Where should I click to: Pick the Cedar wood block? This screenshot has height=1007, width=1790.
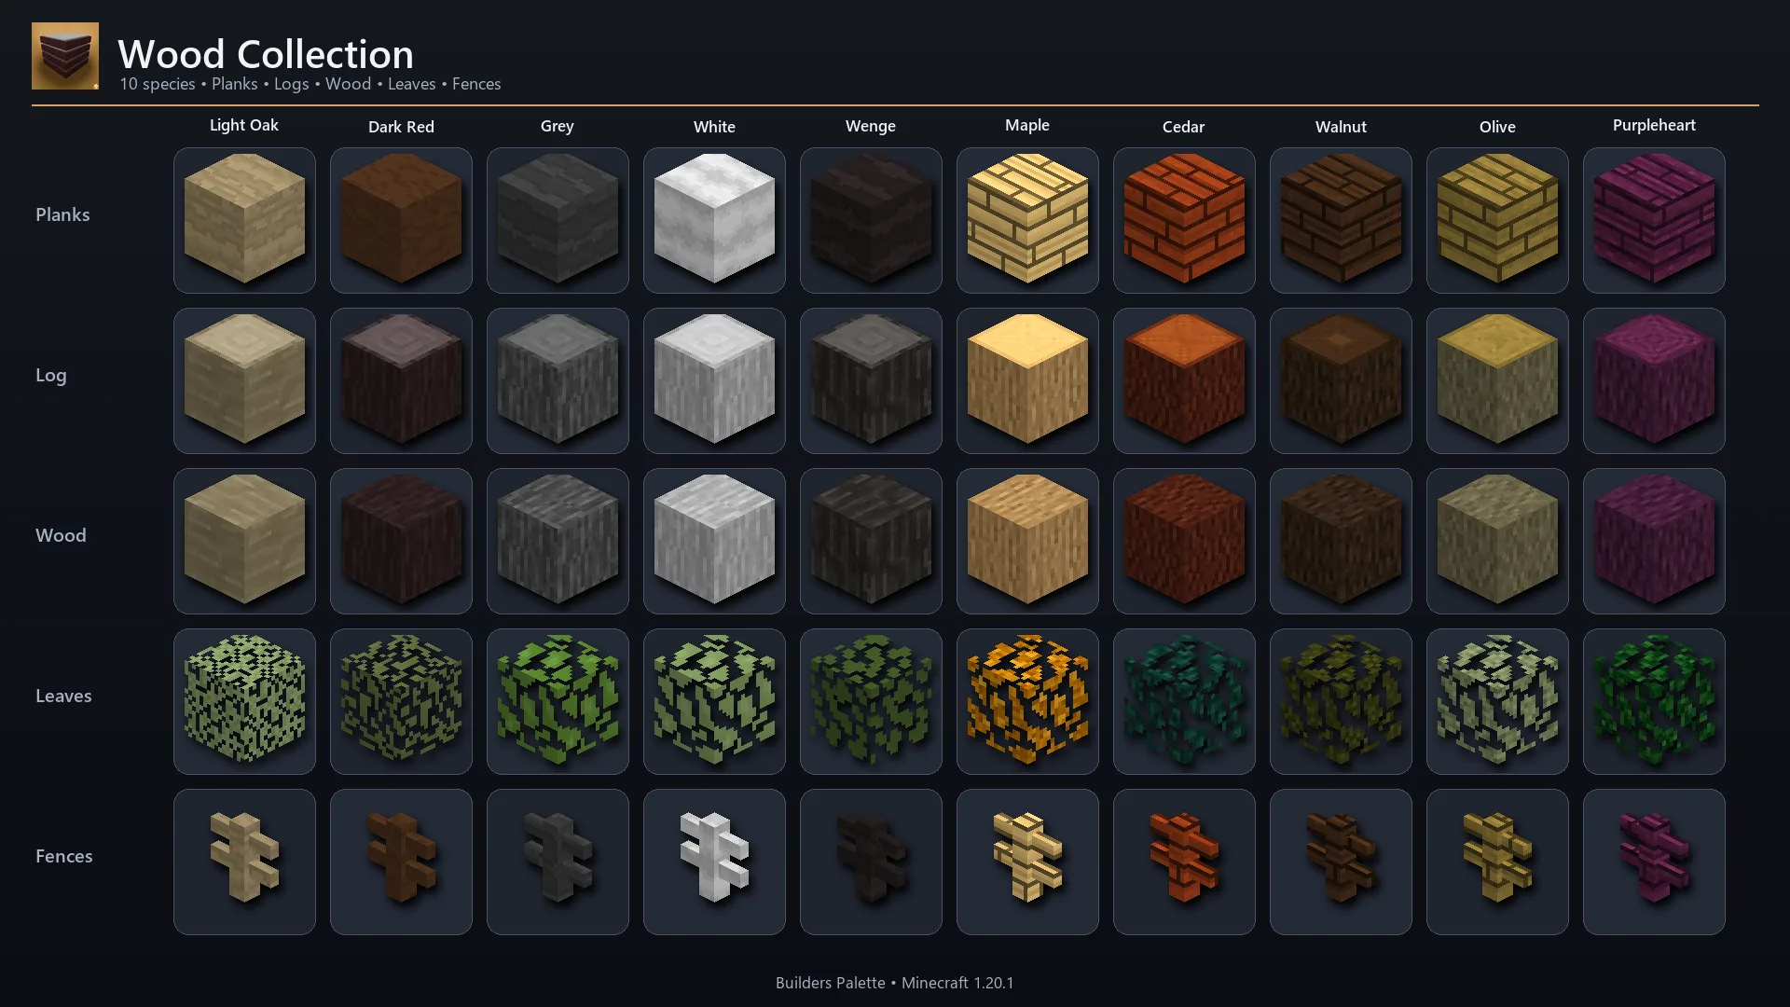tap(1184, 541)
